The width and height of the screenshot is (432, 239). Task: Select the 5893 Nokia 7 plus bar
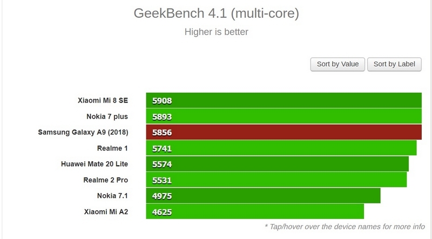[x=284, y=116]
